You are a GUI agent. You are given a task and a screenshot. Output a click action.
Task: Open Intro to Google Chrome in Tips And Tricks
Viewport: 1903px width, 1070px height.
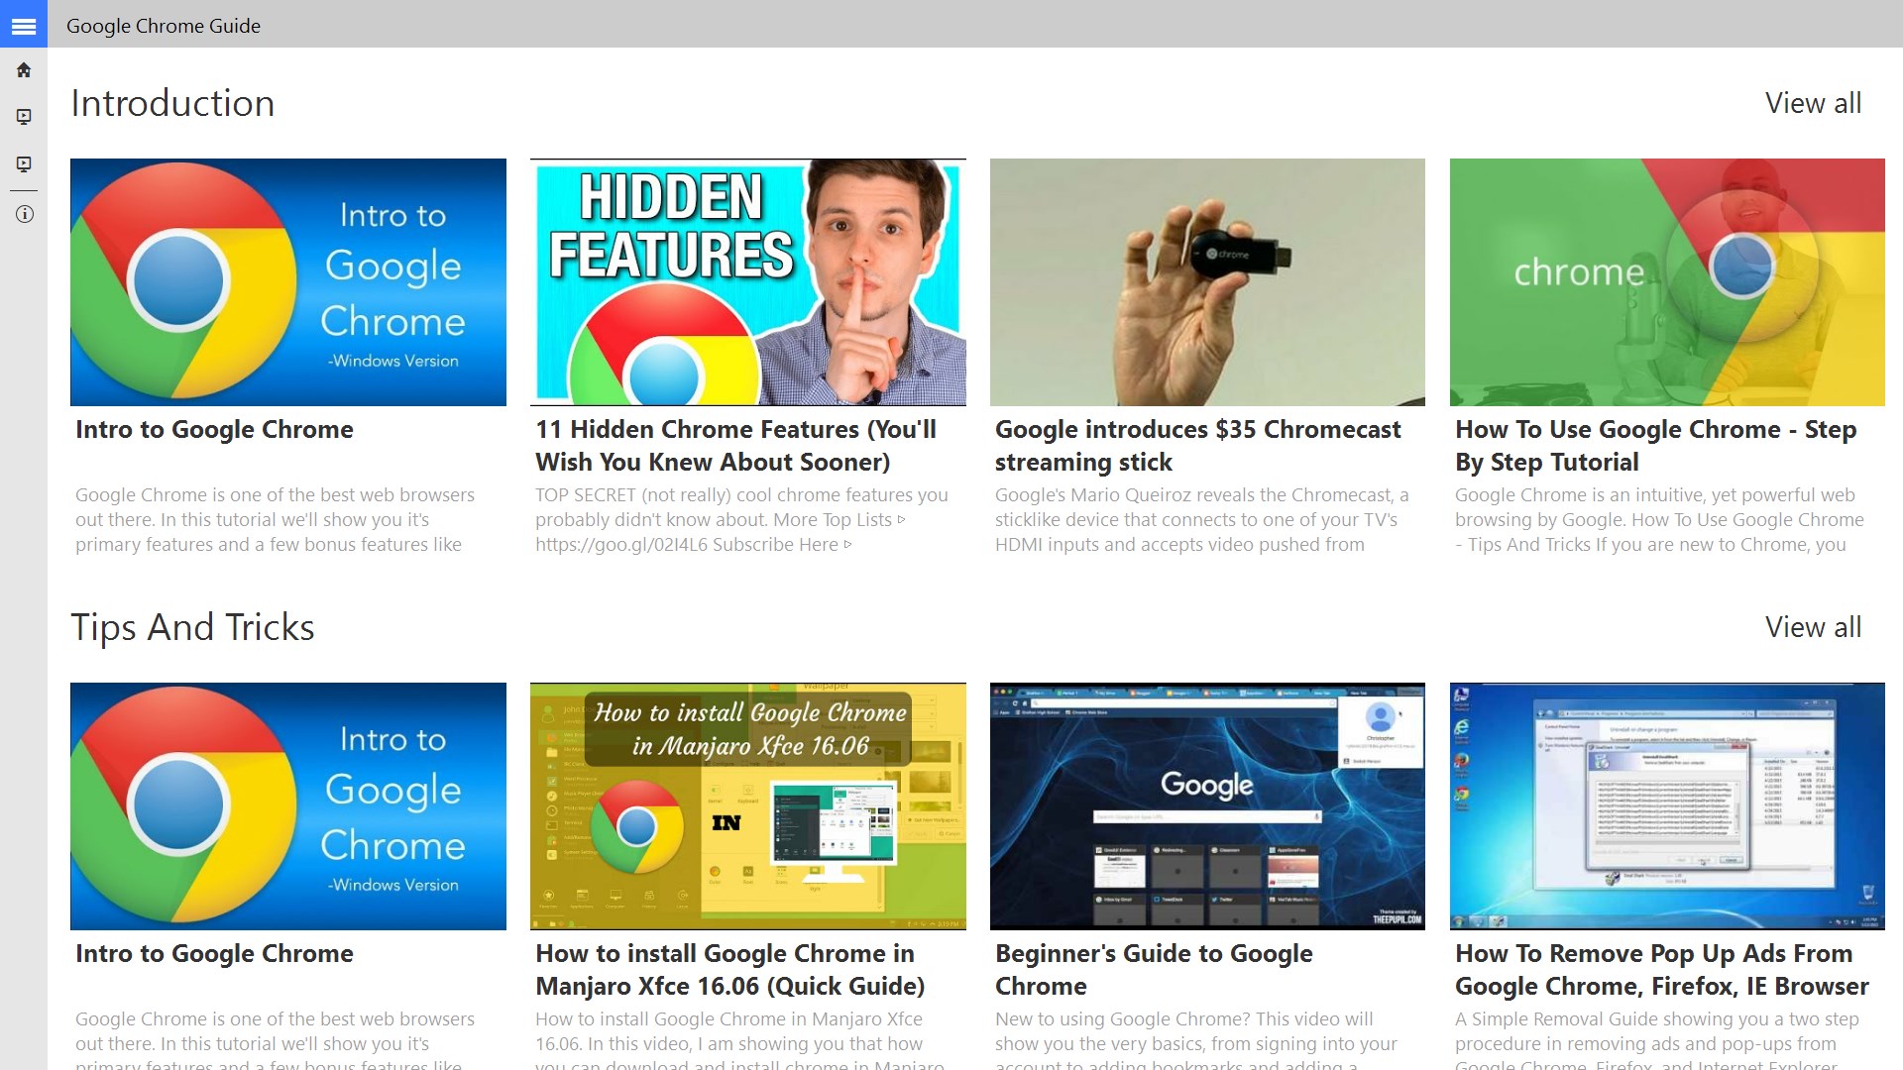click(x=287, y=805)
